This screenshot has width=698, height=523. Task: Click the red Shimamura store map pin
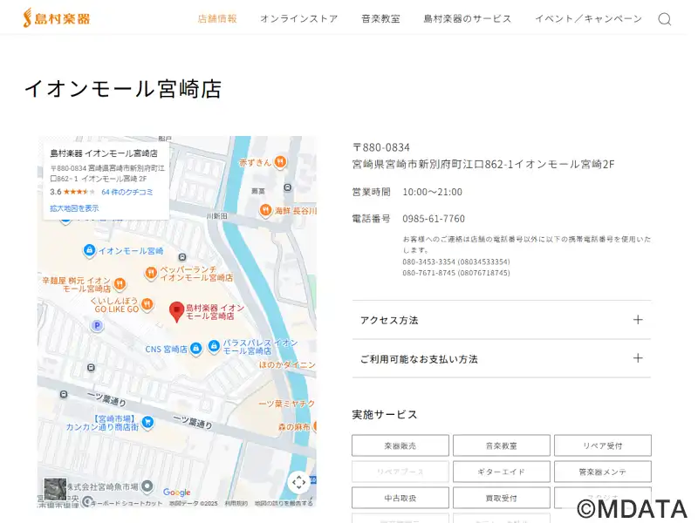[175, 311]
